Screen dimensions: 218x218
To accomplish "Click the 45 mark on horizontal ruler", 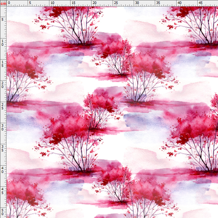I will pos(201,3).
